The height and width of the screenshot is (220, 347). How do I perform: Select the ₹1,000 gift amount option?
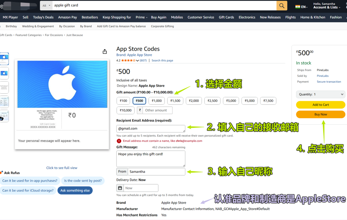point(157,101)
